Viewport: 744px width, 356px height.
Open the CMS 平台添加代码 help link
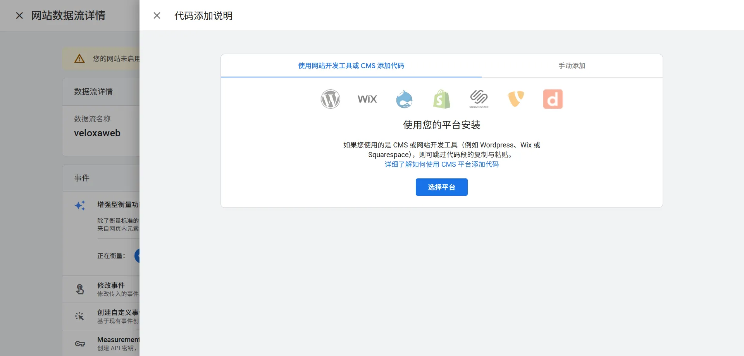441,164
